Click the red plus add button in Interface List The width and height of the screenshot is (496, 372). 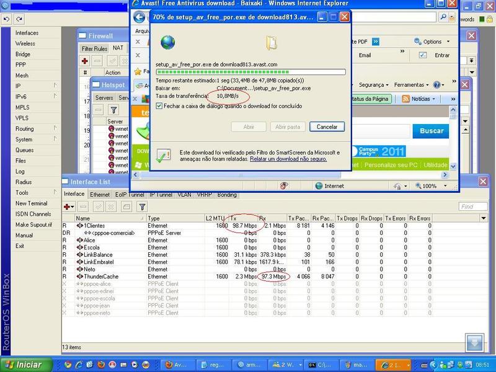pyautogui.click(x=67, y=207)
